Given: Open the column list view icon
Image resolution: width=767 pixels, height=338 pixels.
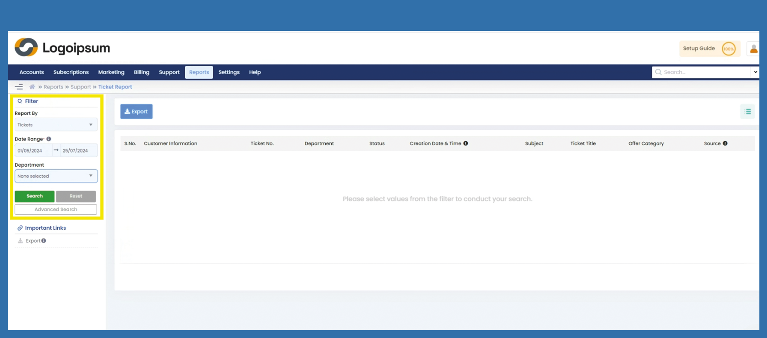Looking at the screenshot, I should click(x=747, y=112).
